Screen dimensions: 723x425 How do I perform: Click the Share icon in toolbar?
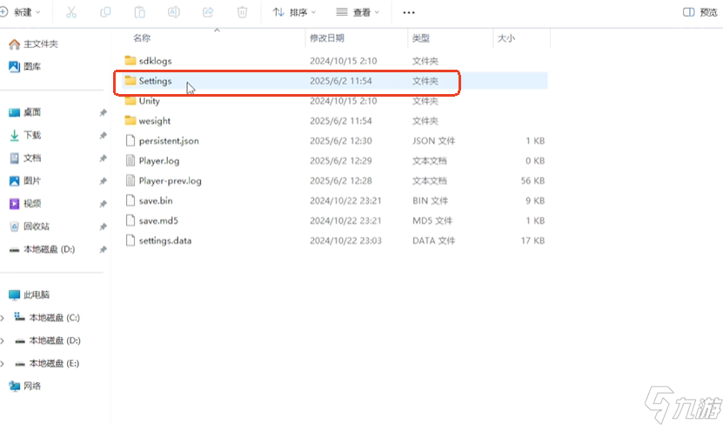[x=208, y=12]
